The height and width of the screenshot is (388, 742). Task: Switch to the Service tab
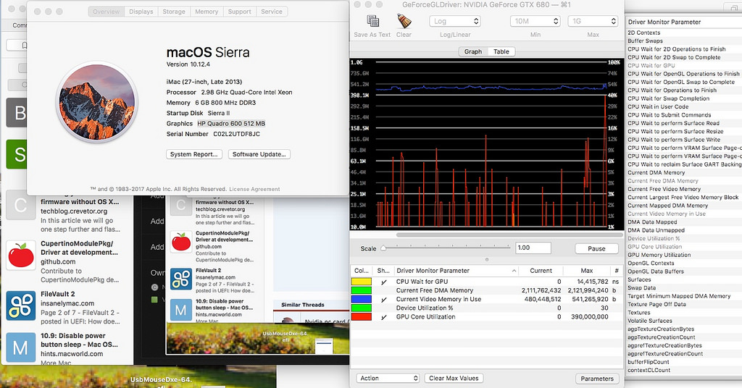(x=272, y=12)
